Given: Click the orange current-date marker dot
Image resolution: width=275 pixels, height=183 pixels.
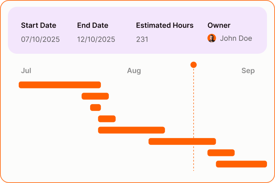Looking at the screenshot, I should (x=194, y=65).
